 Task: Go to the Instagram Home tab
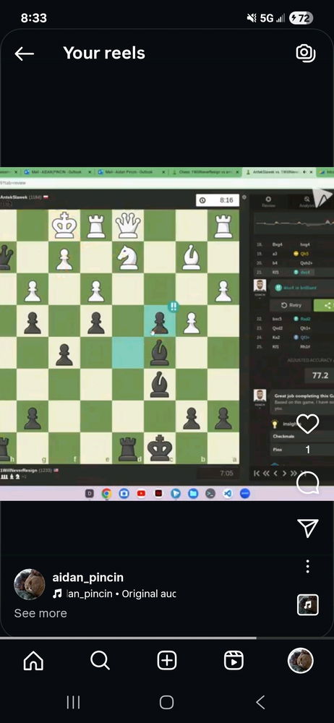pos(33,662)
